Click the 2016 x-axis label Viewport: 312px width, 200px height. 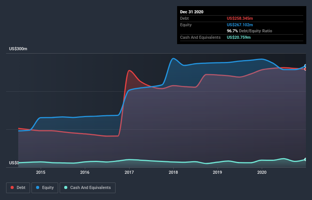click(85, 172)
